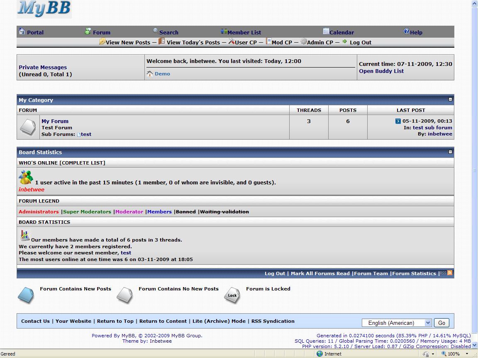Open the Search navigation item
478x358 pixels.
[168, 32]
